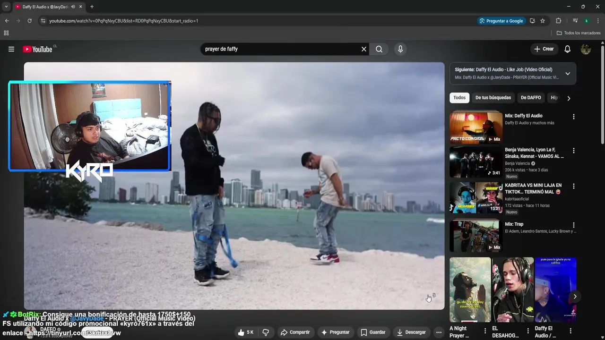Open options for KABRITAA video
Viewport: 605px width, 340px height.
pos(574,187)
